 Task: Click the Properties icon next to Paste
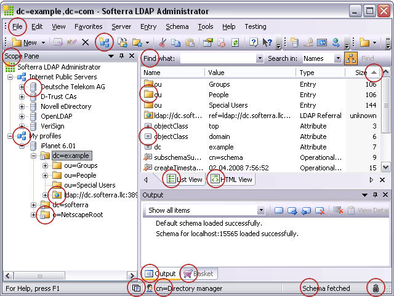tap(208, 42)
